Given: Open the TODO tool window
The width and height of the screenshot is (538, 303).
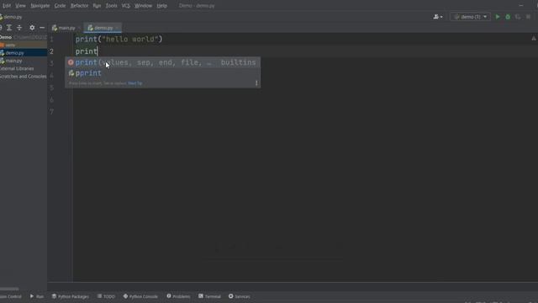Looking at the screenshot, I should [106, 296].
